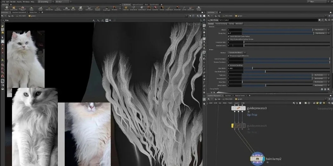
Task: Click the hairclump2 node name field
Action: tap(268, 20)
